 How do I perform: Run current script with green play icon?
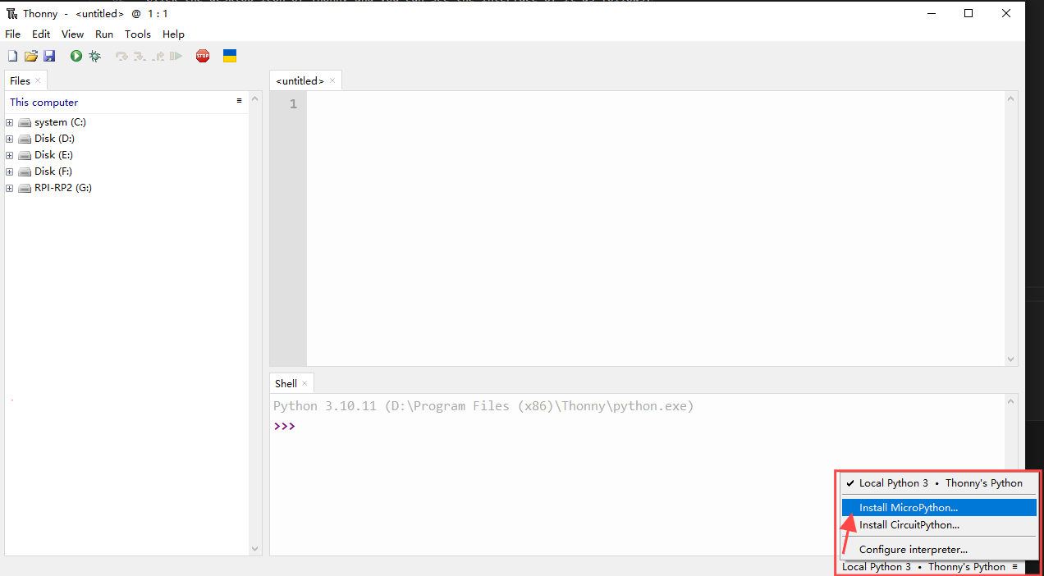point(76,56)
